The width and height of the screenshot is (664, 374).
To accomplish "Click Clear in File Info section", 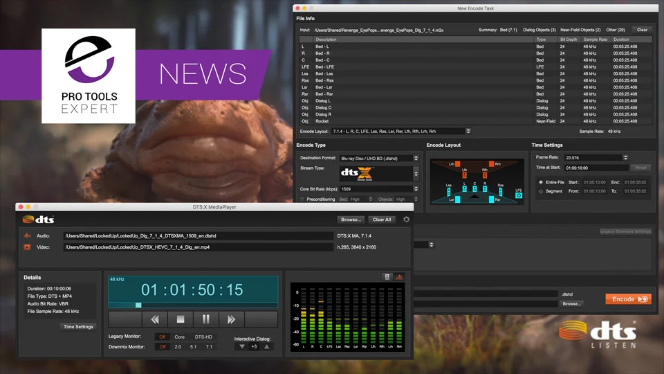I will tap(642, 30).
